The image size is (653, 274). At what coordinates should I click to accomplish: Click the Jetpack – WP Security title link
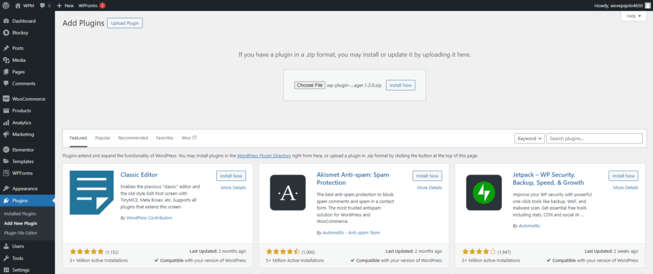[548, 178]
